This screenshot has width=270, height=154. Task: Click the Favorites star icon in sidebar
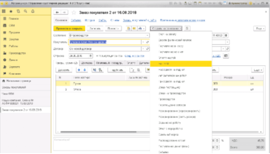[x=11, y=12]
